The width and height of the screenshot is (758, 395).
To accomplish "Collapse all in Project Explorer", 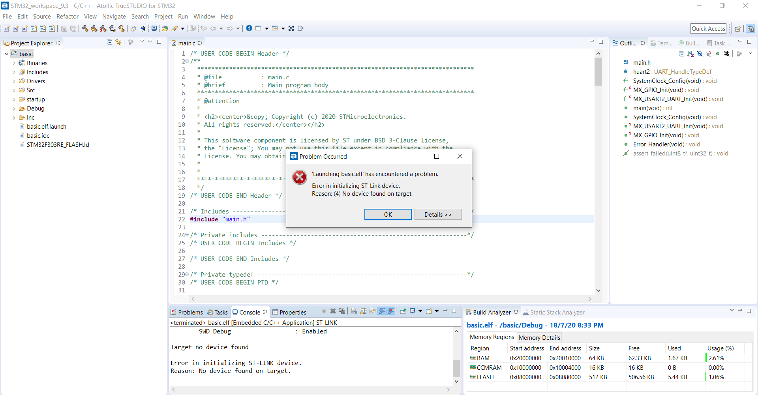I will (110, 42).
